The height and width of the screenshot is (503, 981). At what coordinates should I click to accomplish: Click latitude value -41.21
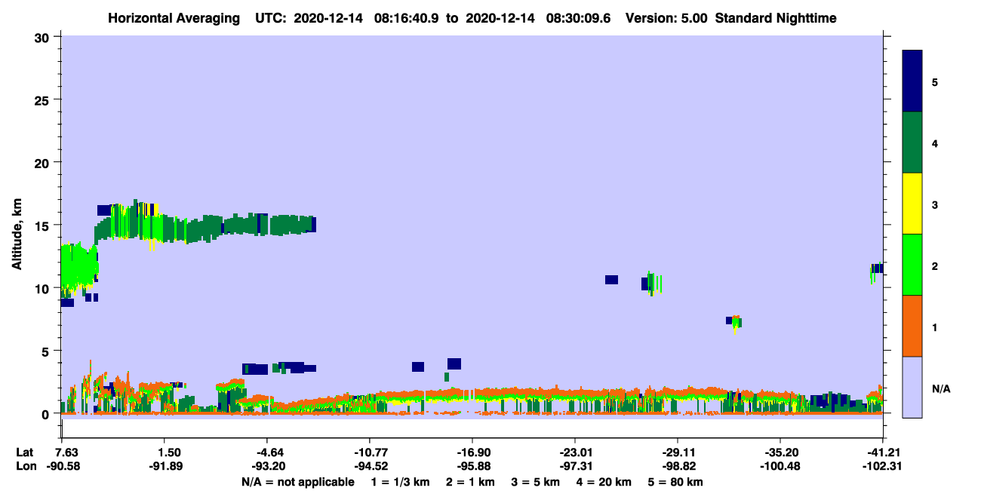(x=883, y=452)
